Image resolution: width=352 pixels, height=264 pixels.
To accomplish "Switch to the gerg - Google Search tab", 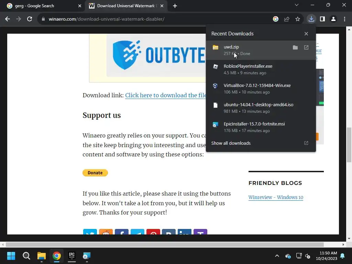I will (x=43, y=6).
